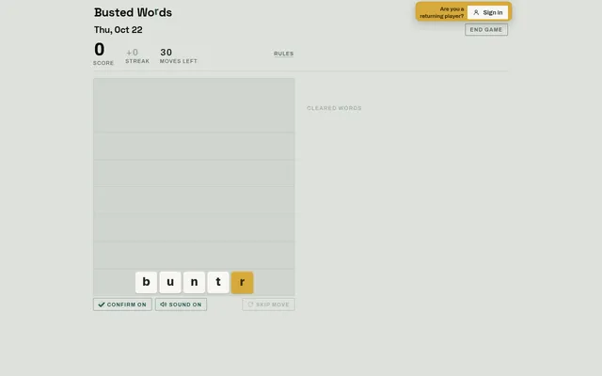The height and width of the screenshot is (376, 602).
Task: Click the STREAK label
Action: [x=137, y=61]
